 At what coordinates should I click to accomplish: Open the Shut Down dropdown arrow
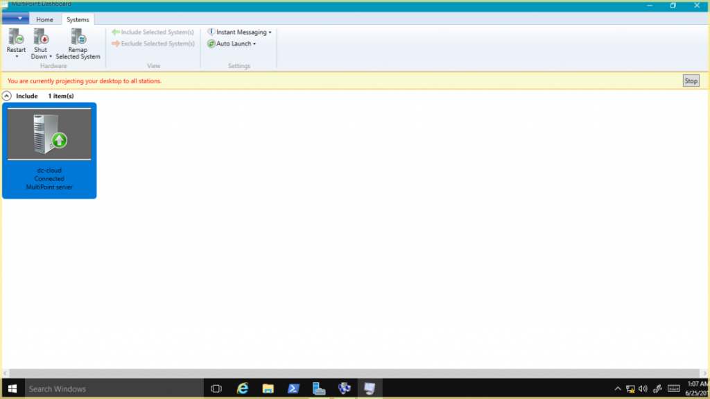(x=50, y=57)
